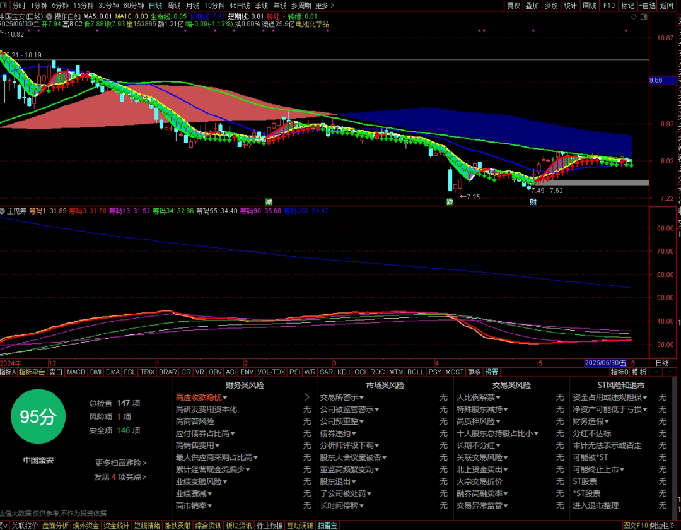Expand the 更多 timeframe menu

[x=325, y=5]
